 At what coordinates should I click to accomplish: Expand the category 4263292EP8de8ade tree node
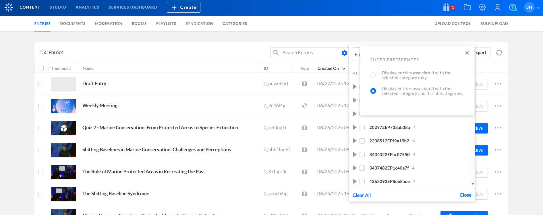(x=355, y=182)
